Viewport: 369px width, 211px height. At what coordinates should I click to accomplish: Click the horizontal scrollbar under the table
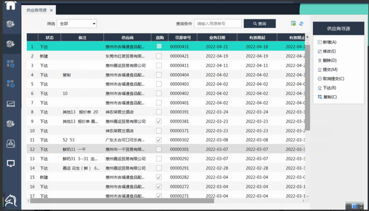(x=122, y=201)
